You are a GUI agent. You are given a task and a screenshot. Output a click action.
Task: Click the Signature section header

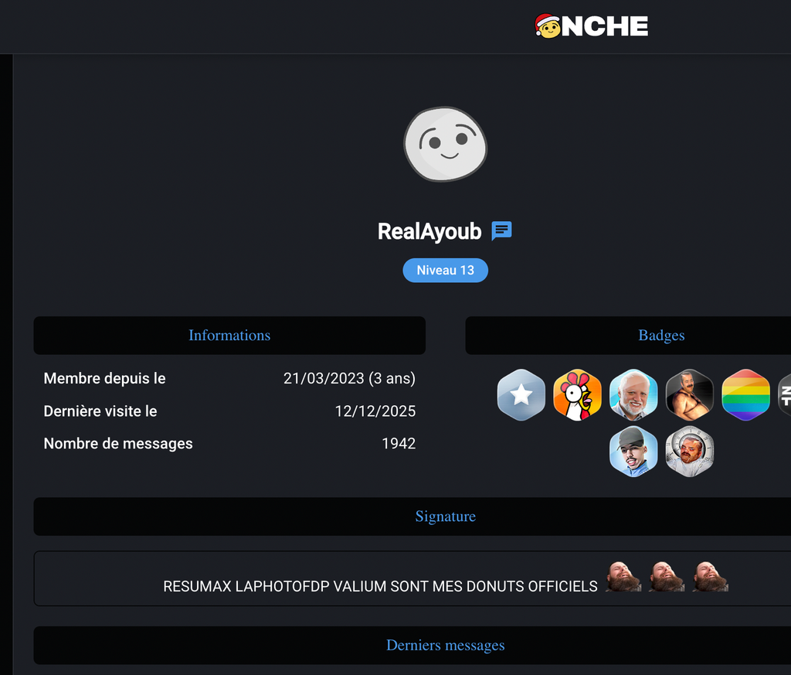tap(412, 516)
